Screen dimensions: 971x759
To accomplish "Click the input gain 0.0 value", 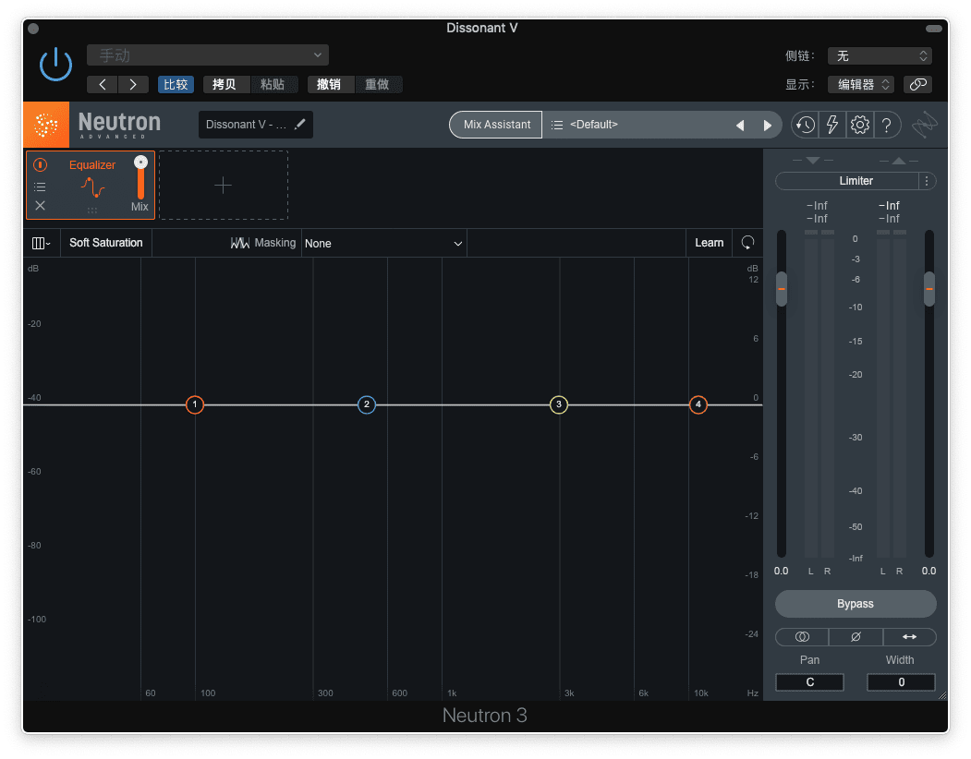I will (781, 571).
